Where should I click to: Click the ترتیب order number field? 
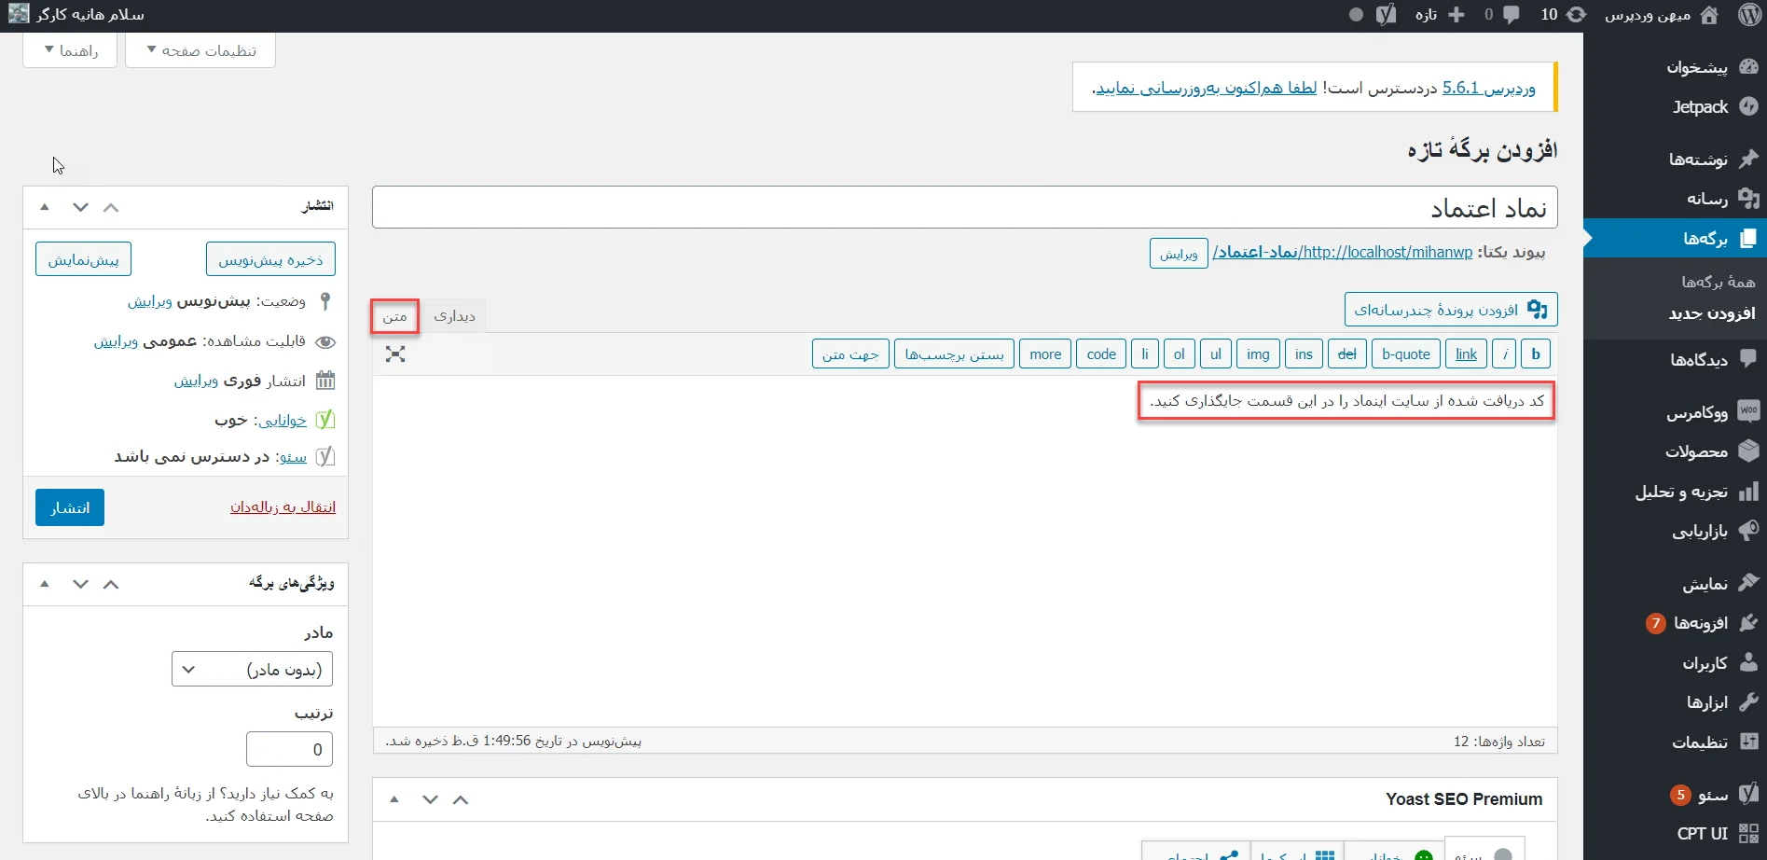point(289,749)
